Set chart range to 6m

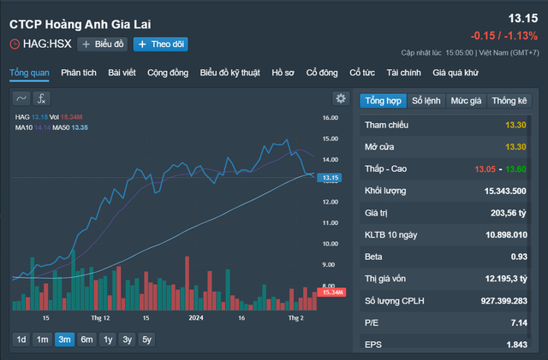point(86,339)
